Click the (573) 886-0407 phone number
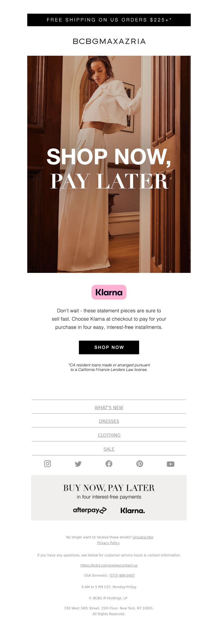The width and height of the screenshot is (218, 634). coord(122,575)
